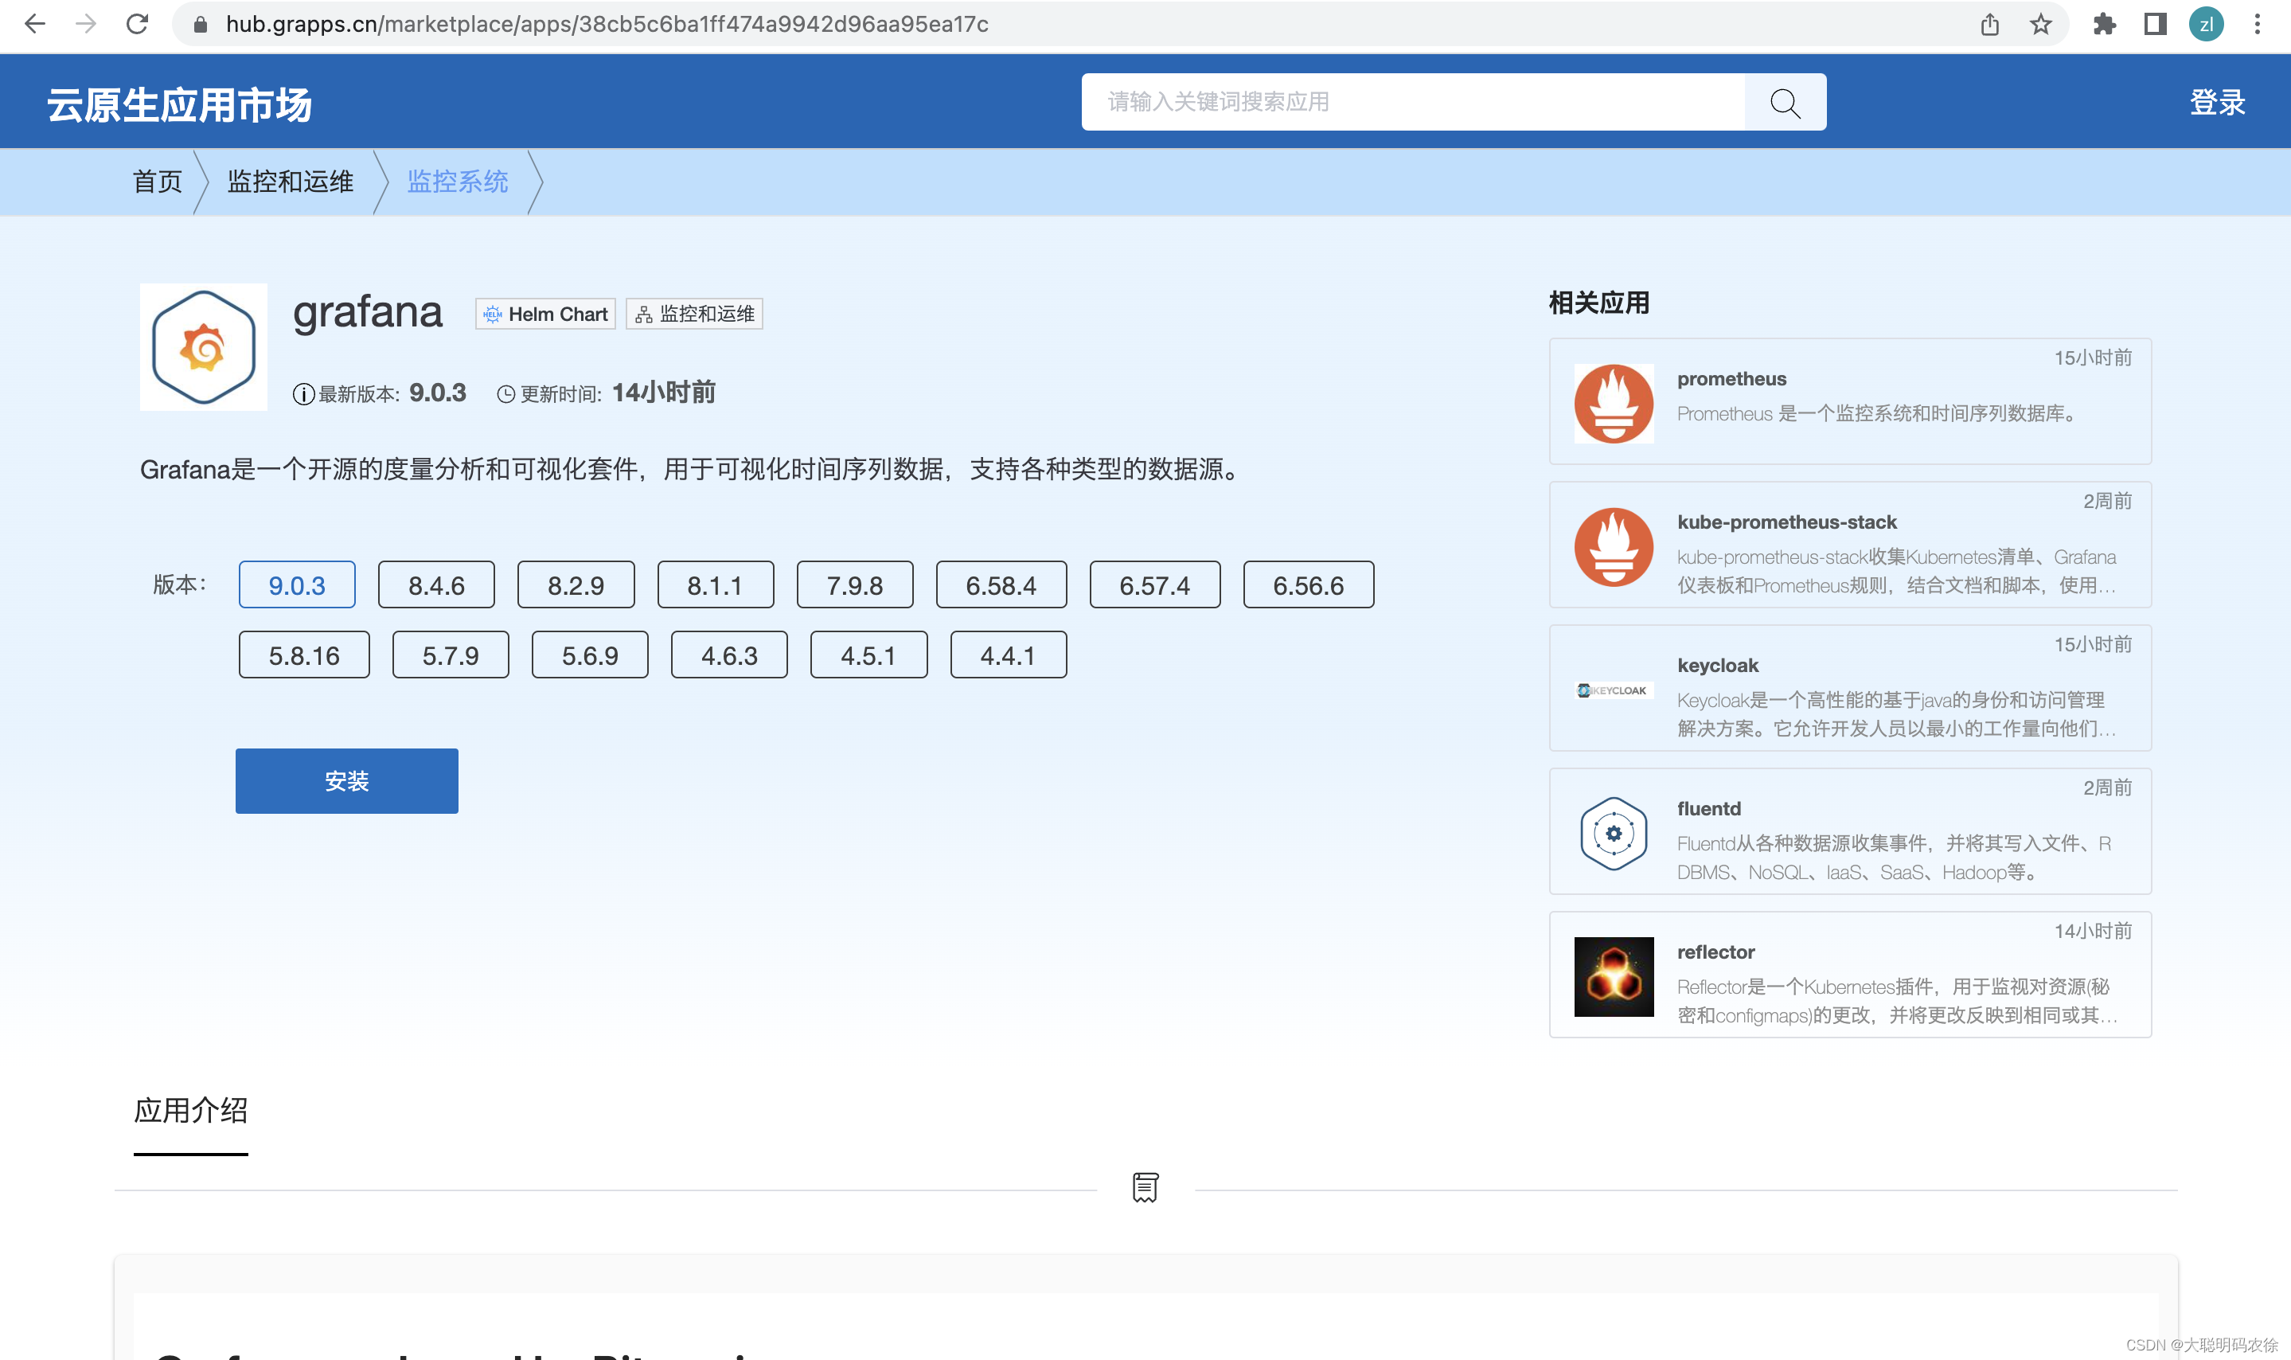Go to 监控和运维 breadcrumb
This screenshot has height=1360, width=2291.
(290, 182)
